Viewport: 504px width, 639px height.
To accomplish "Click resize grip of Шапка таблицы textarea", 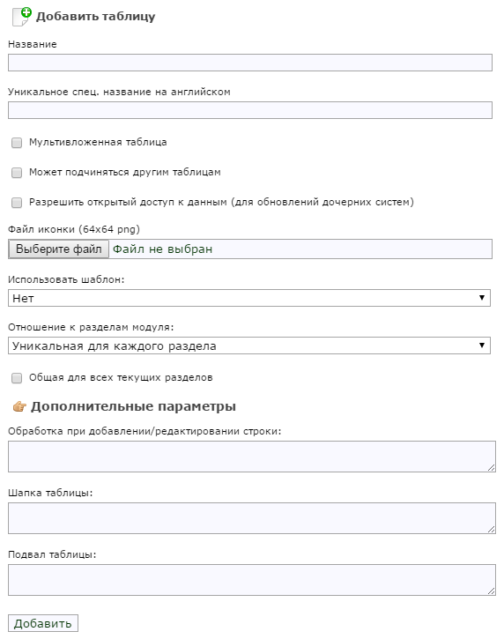I will tap(492, 530).
